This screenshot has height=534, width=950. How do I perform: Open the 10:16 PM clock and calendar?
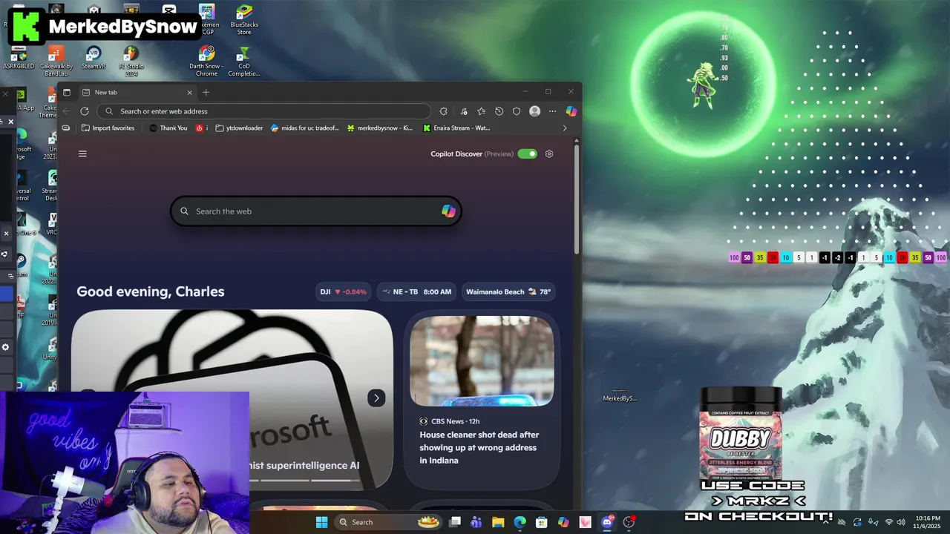pyautogui.click(x=928, y=522)
